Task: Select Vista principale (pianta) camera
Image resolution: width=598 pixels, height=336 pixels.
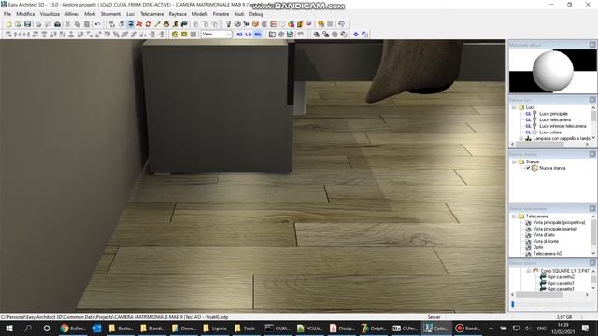Action: click(x=554, y=229)
